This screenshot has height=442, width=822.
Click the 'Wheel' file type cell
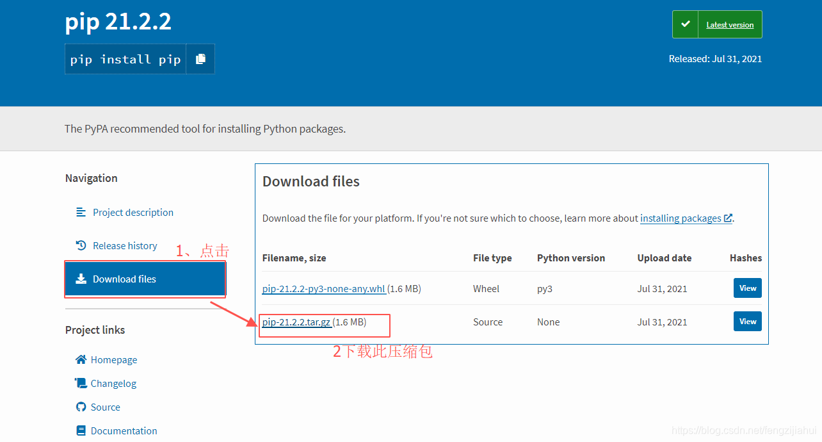(486, 288)
